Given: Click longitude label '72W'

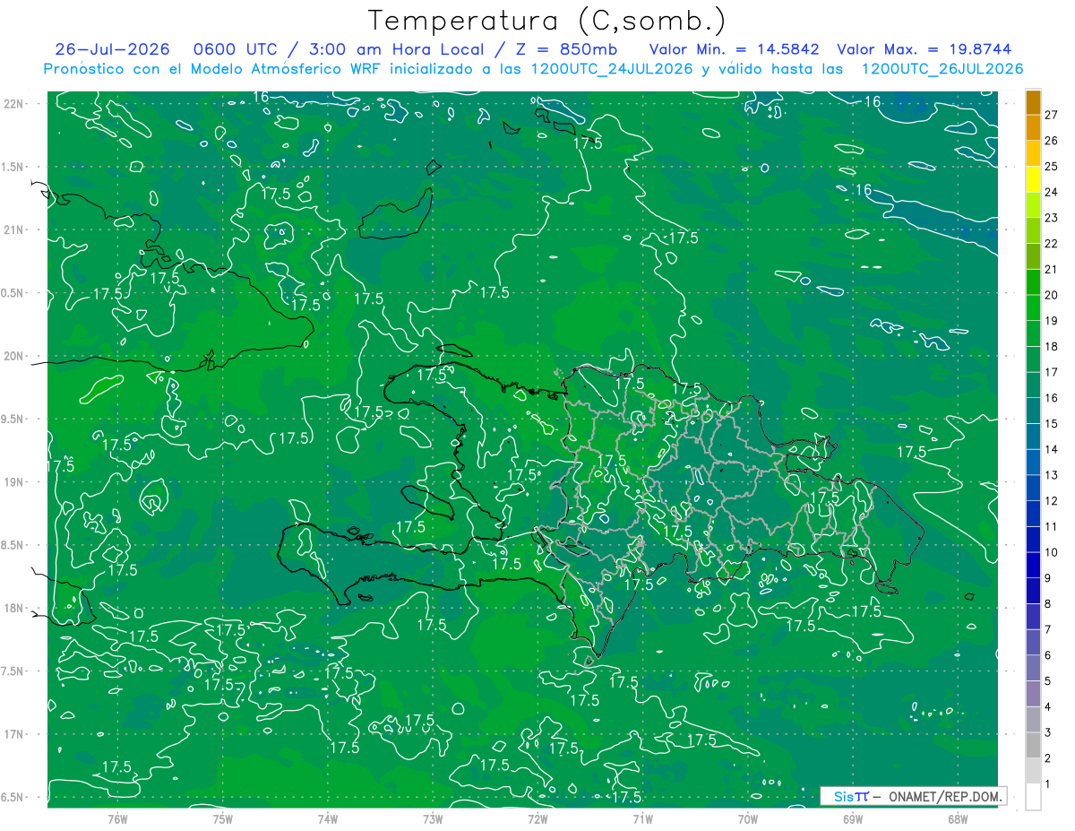Looking at the screenshot, I should [537, 819].
